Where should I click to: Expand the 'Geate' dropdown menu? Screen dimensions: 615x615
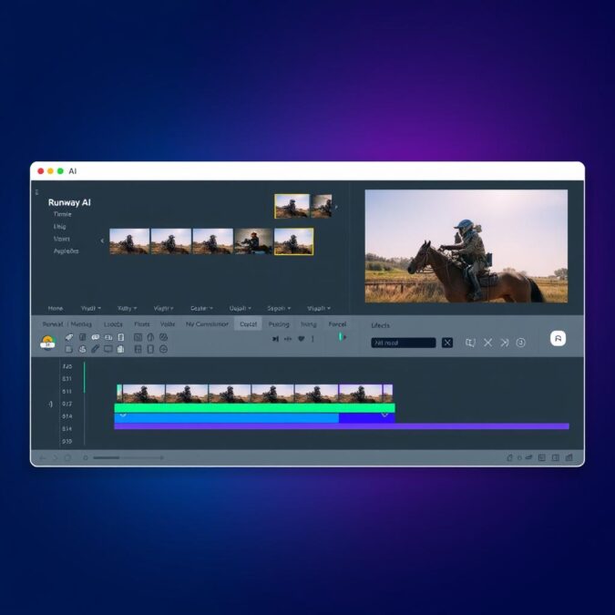201,308
